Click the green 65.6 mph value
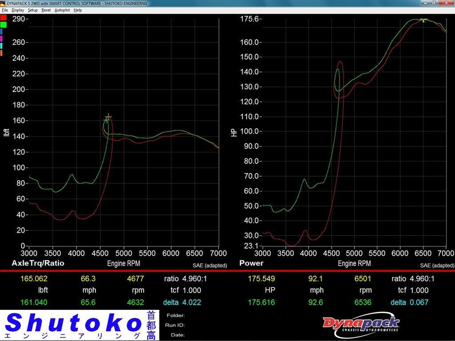The width and height of the screenshot is (455, 341). 88,302
